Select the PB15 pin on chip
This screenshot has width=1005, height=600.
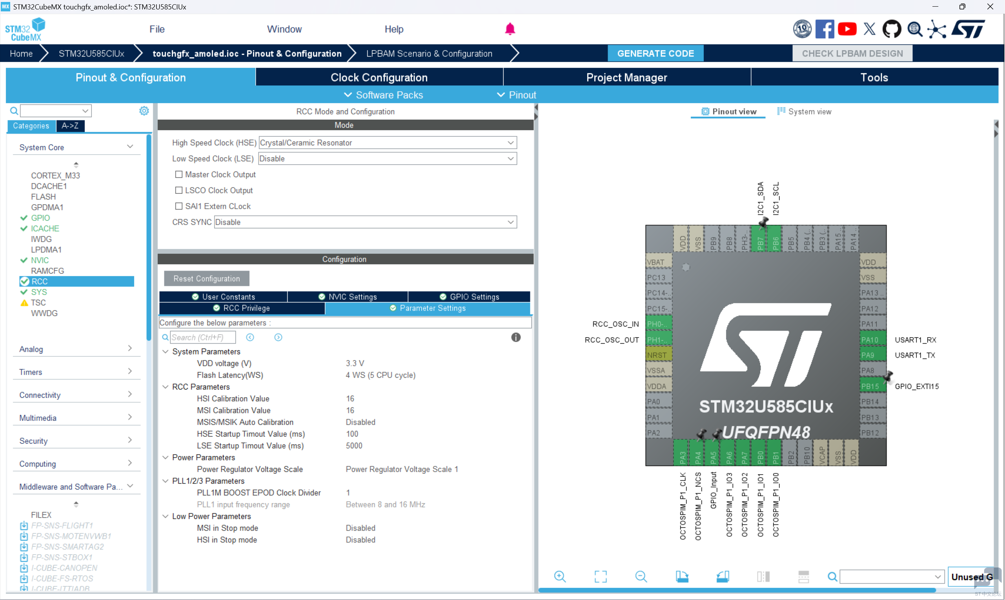point(872,386)
